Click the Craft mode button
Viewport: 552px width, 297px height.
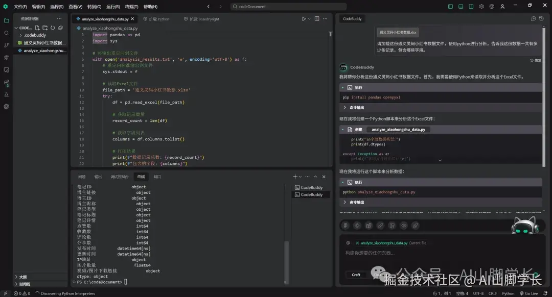pos(356,275)
